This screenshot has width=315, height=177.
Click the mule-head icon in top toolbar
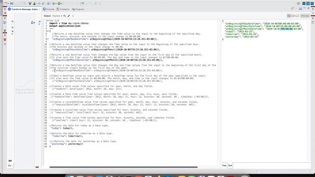coord(30,3)
